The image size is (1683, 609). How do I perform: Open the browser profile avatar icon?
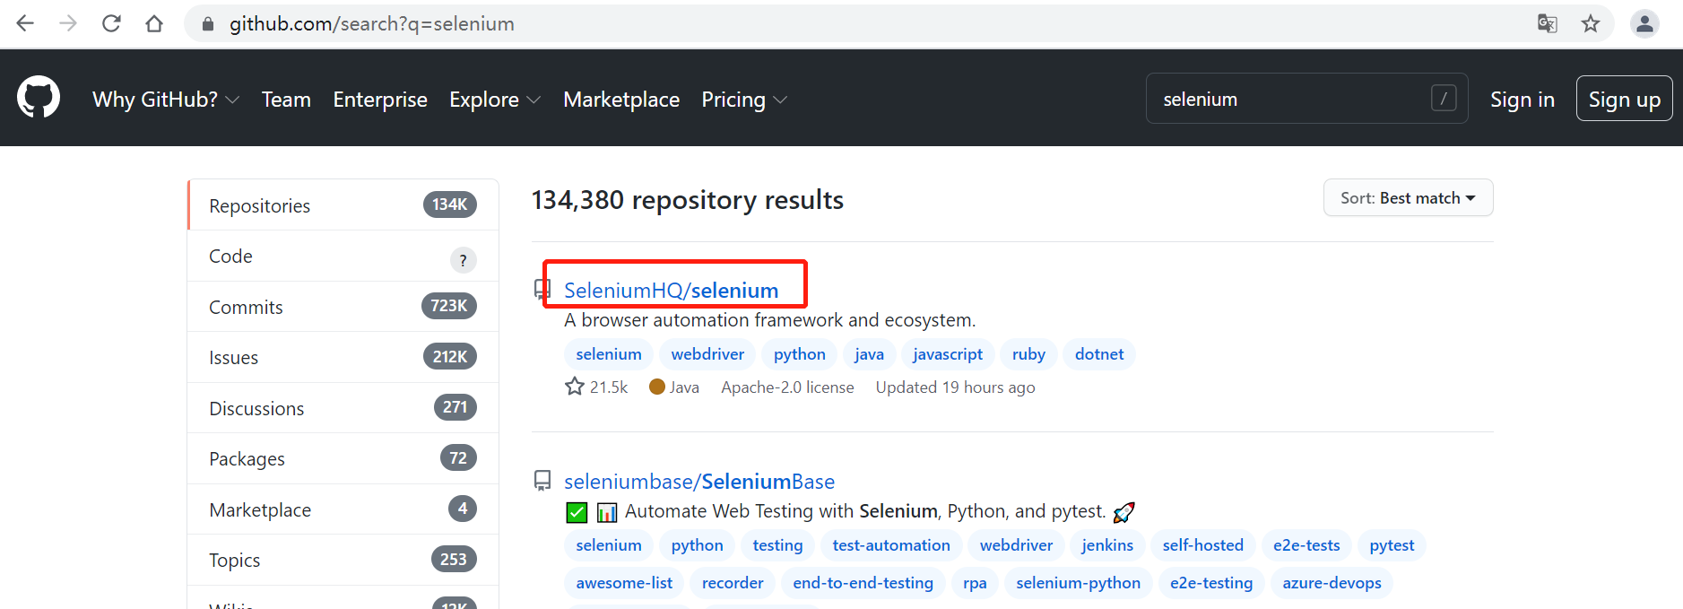[x=1644, y=23]
